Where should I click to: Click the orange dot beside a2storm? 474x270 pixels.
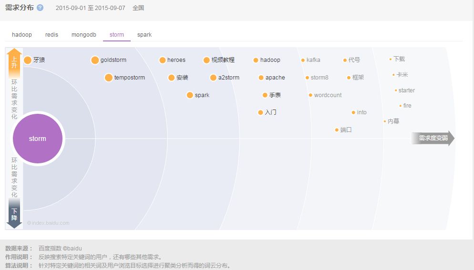click(213, 78)
